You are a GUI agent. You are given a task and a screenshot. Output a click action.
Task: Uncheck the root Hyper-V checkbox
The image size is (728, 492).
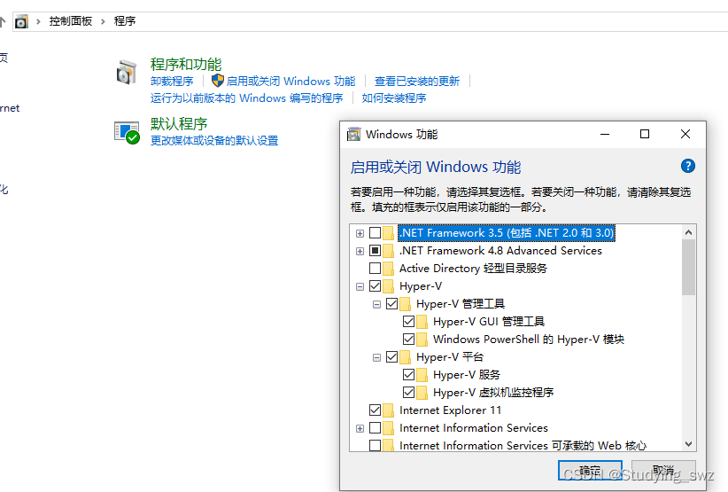pos(376,285)
